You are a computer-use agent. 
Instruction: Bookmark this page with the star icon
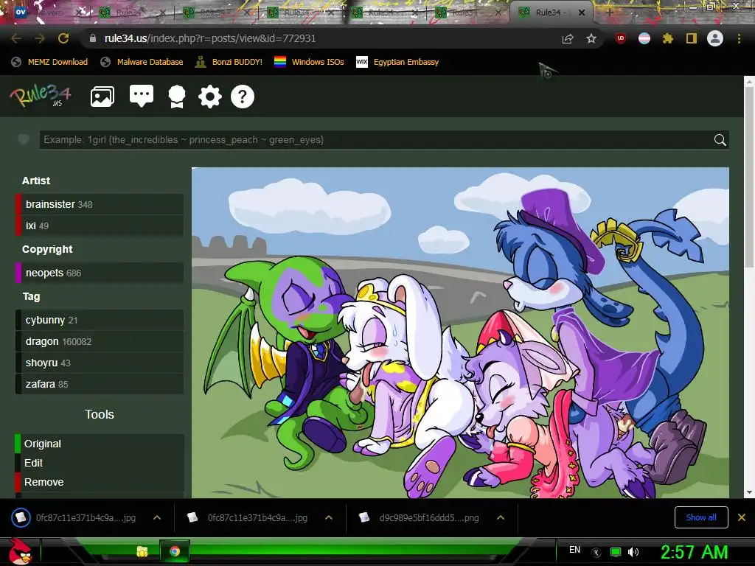[x=591, y=39]
